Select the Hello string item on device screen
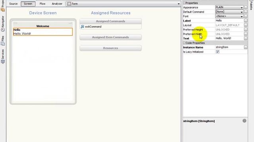 tap(43, 32)
